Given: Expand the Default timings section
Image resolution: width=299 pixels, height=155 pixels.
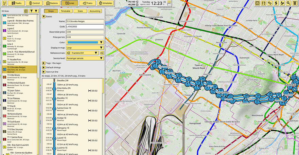Looking at the screenshot, I should tap(44, 67).
